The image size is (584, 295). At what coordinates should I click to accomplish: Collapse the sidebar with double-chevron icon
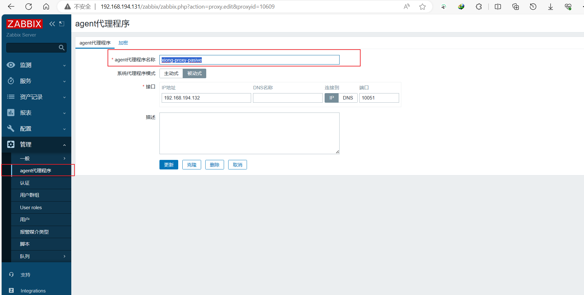coord(52,24)
